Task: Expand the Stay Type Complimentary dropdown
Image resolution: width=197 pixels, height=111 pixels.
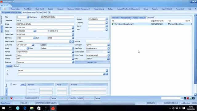Action: (x=108, y=48)
